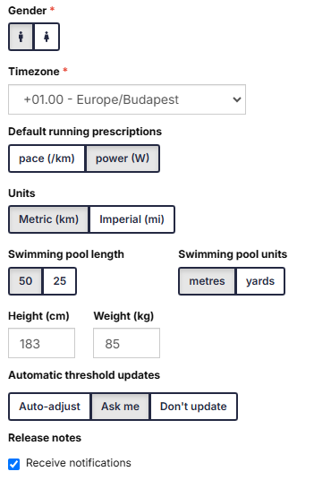Choose Don't update threshold option
This screenshot has width=331, height=480.
[x=193, y=407]
